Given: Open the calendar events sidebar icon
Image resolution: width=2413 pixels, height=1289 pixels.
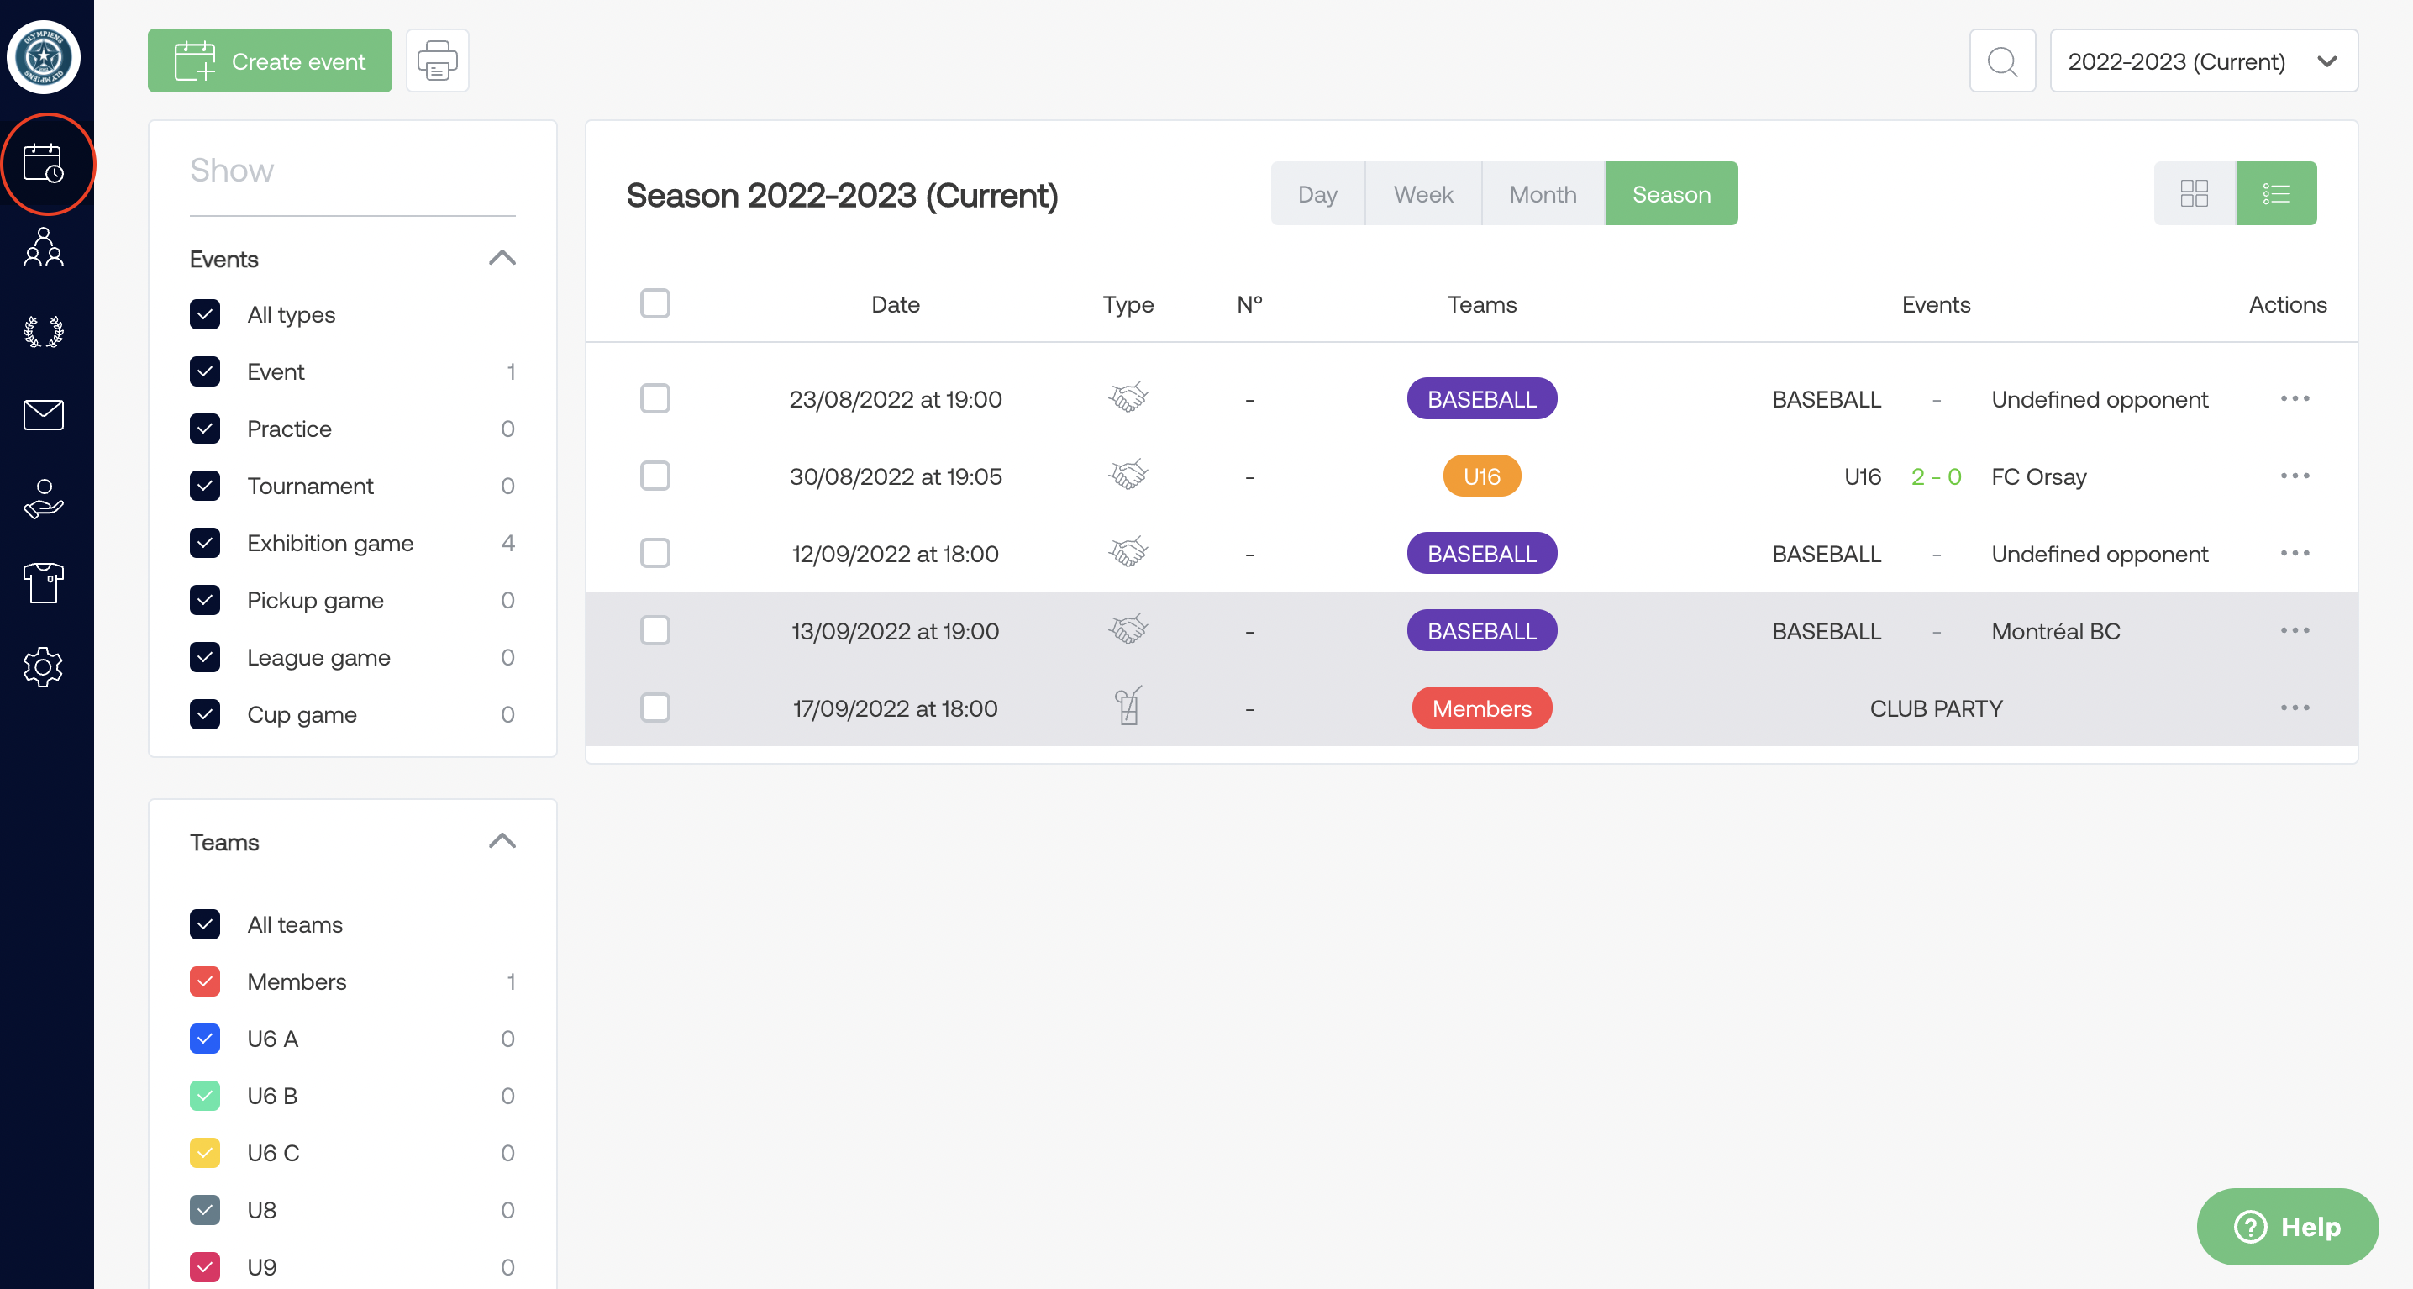Looking at the screenshot, I should (43, 164).
